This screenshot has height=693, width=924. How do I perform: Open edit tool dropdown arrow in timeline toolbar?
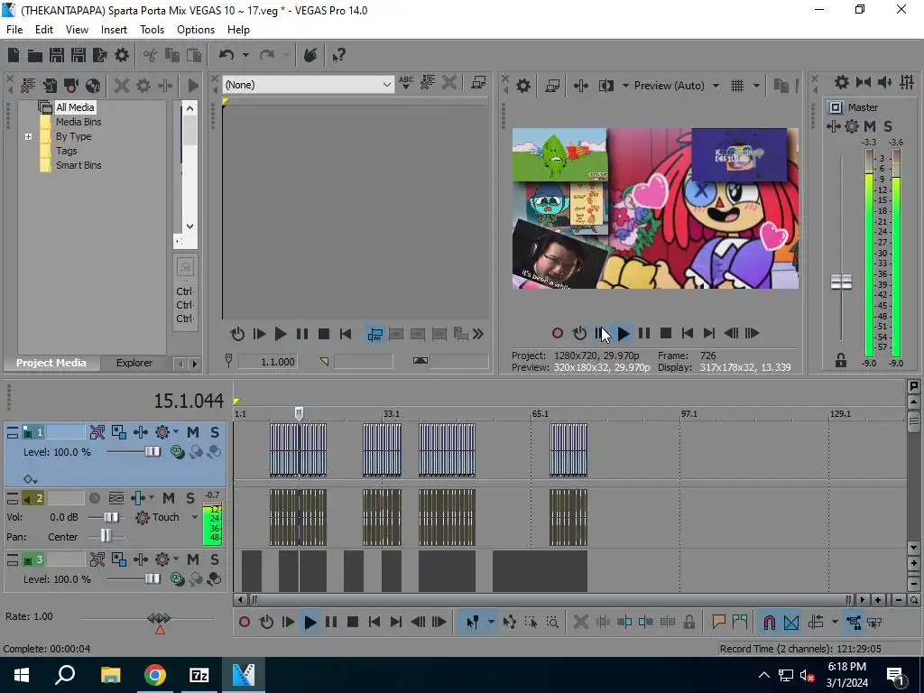coord(490,623)
